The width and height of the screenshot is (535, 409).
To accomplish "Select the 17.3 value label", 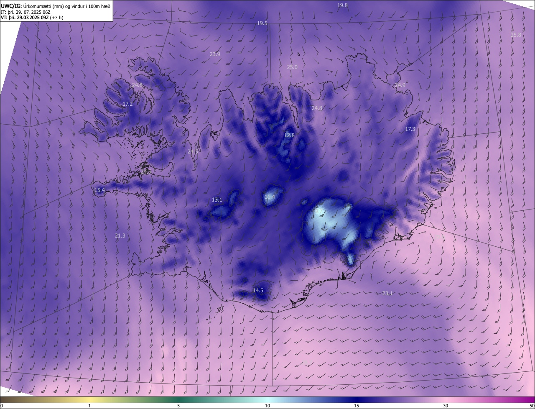I will pyautogui.click(x=410, y=129).
